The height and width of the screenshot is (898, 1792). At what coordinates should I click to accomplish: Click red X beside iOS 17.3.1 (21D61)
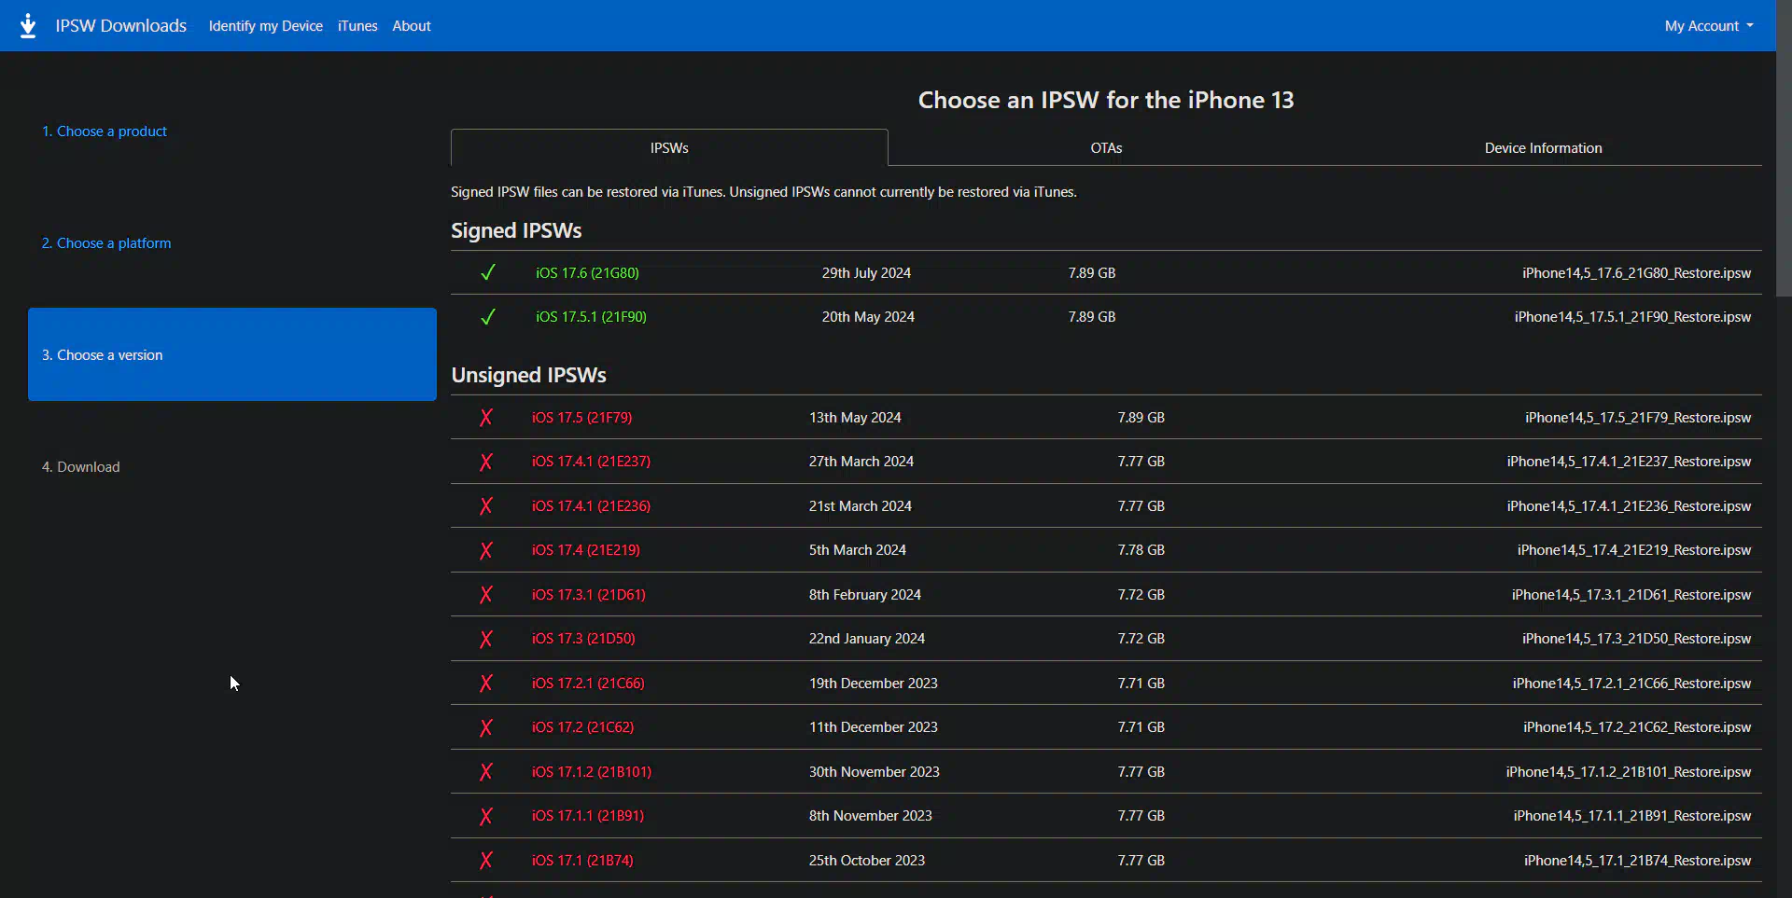coord(485,595)
